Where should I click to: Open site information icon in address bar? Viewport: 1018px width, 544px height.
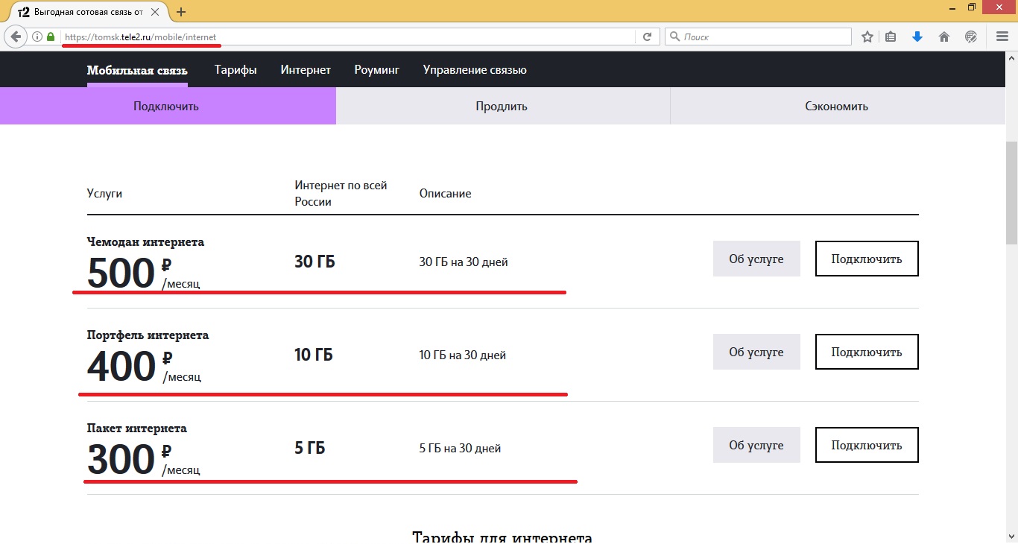click(x=37, y=37)
